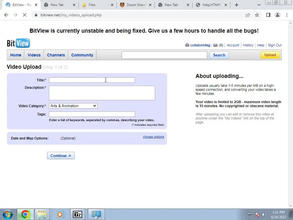Screen dimensions: 293x220
Task: Open the collabvmfag profile link
Action: tap(200, 45)
